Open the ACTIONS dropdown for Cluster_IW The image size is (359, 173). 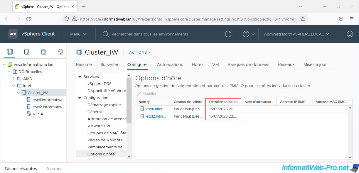pyautogui.click(x=140, y=52)
